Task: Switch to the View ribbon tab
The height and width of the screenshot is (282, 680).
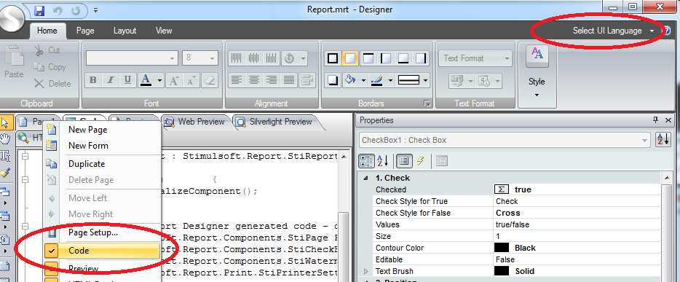Action: [164, 31]
